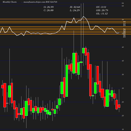Select the low value "L: 24.29"
This screenshot has width=131, height=131.
click(x=75, y=10)
